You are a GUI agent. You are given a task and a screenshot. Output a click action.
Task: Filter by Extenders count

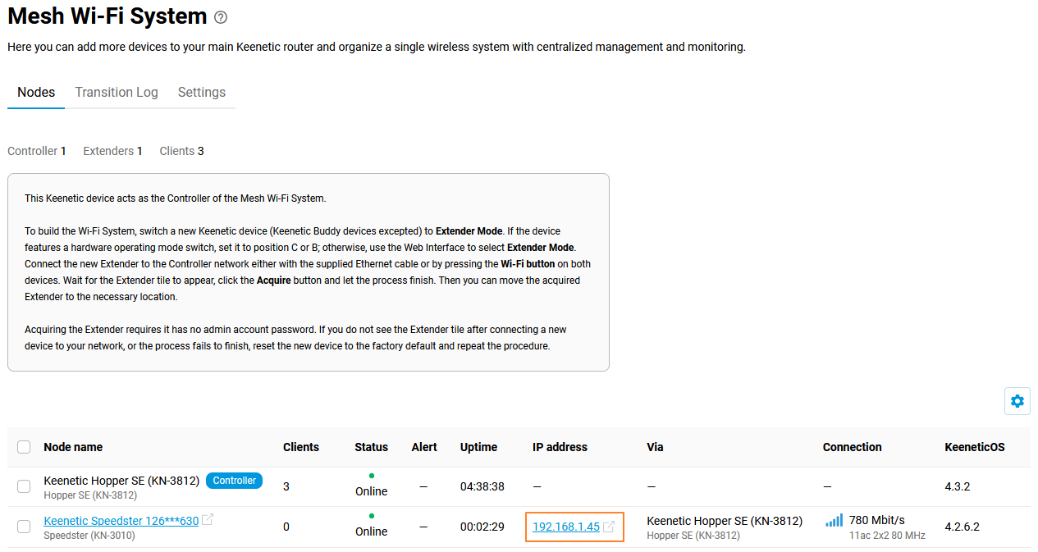click(112, 151)
